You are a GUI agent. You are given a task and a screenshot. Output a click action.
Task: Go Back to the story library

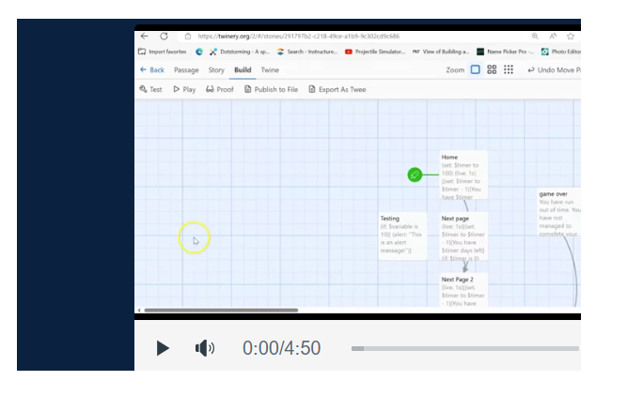click(151, 69)
